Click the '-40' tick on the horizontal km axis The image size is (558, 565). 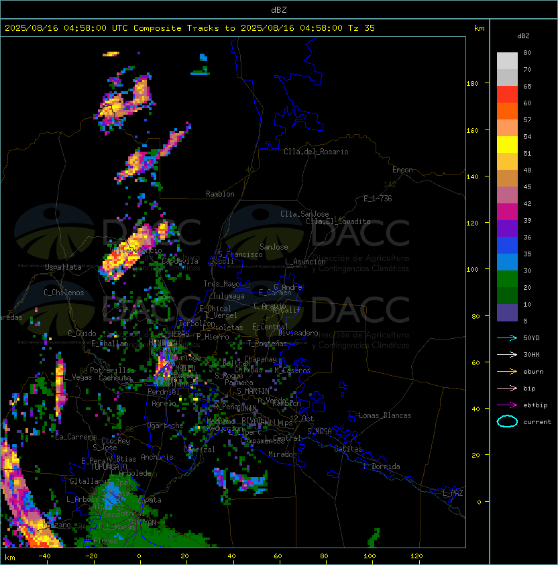click(44, 556)
